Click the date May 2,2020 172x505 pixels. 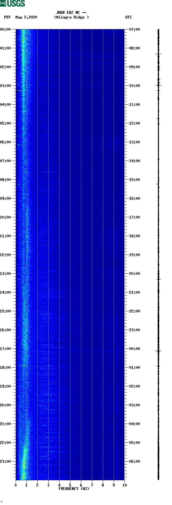(x=26, y=17)
